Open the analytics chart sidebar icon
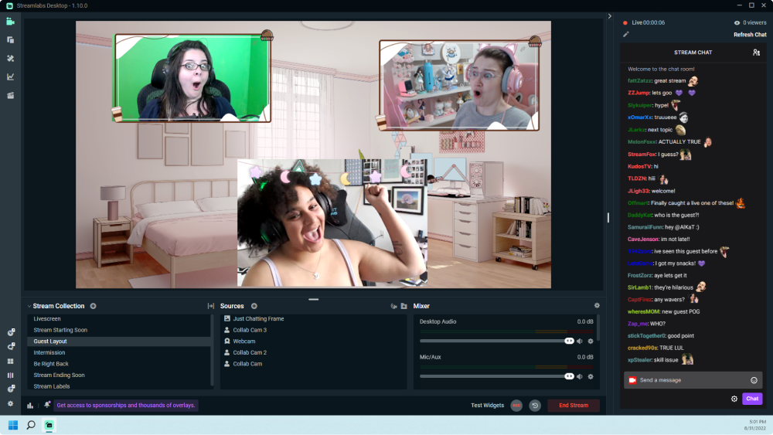 pyautogui.click(x=10, y=76)
